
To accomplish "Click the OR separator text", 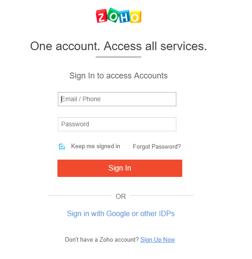I will (121, 197).
